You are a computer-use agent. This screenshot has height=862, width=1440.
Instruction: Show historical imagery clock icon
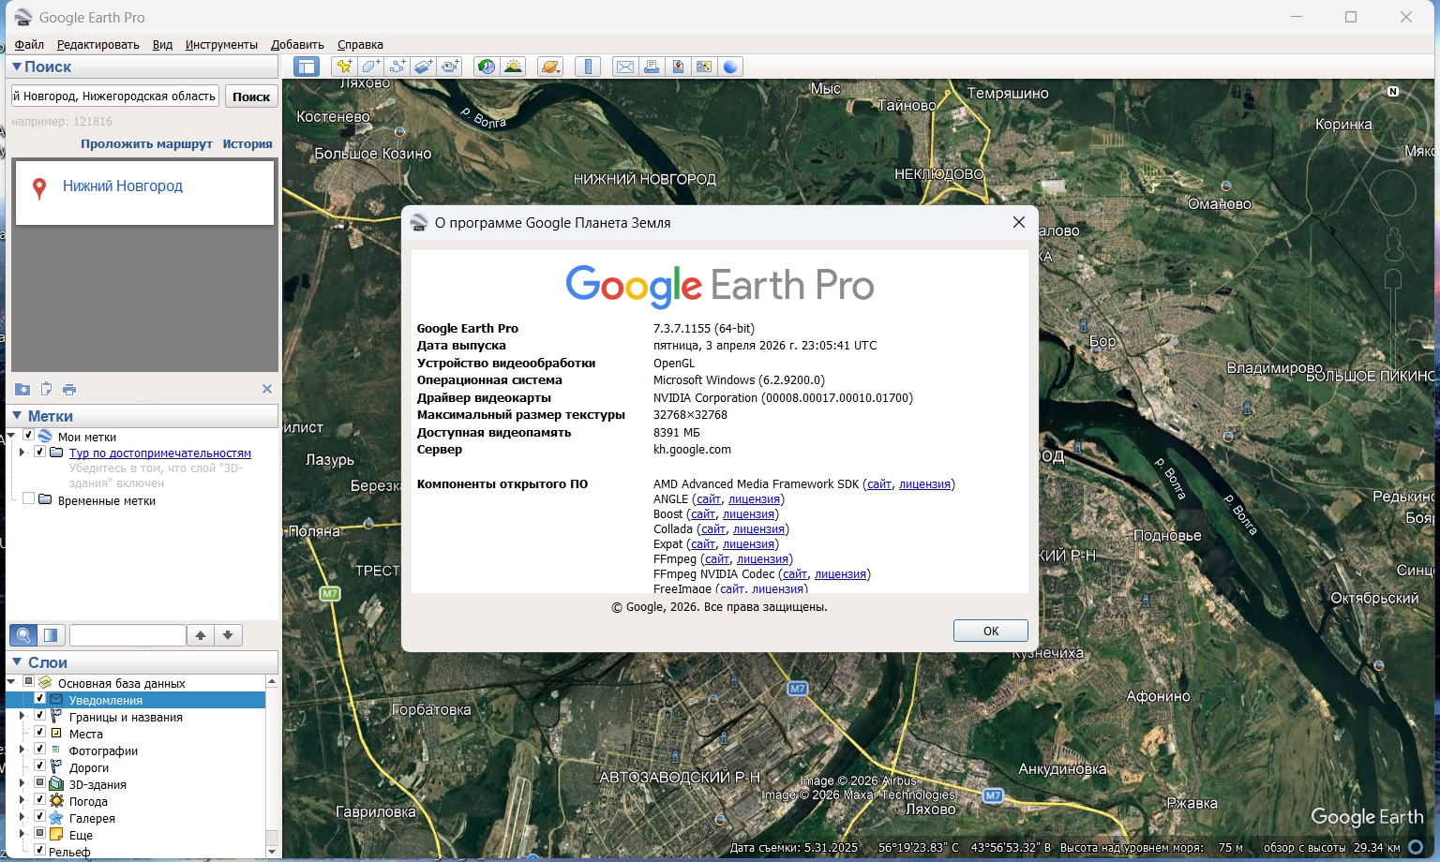pyautogui.click(x=486, y=67)
